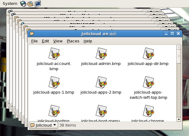Open the View menu

tap(58, 41)
